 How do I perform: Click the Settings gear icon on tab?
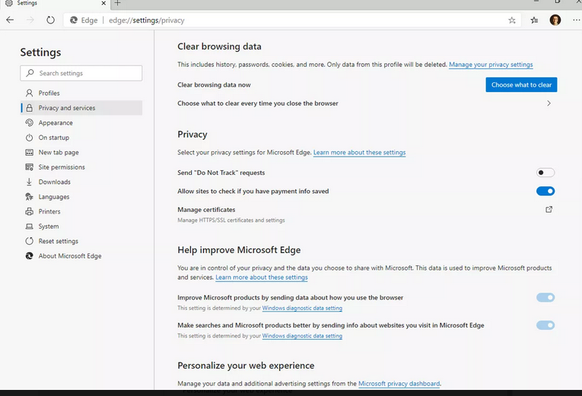[x=9, y=3]
